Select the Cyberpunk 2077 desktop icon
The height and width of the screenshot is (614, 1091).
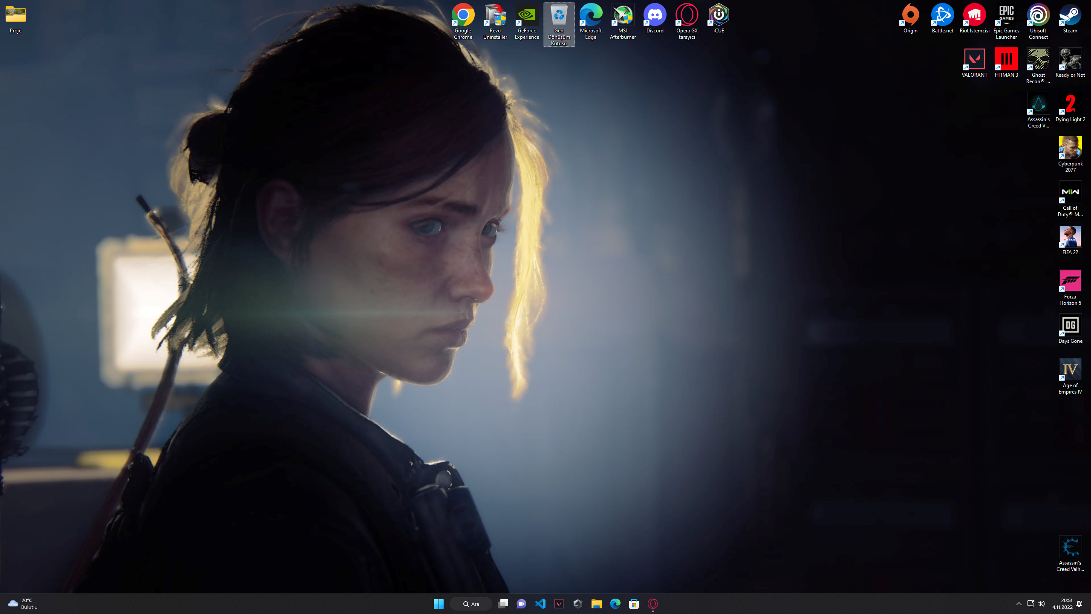[x=1070, y=155]
